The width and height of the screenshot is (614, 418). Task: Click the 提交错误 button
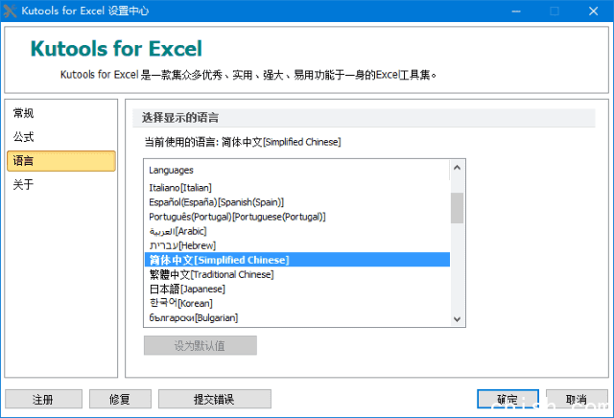point(214,399)
